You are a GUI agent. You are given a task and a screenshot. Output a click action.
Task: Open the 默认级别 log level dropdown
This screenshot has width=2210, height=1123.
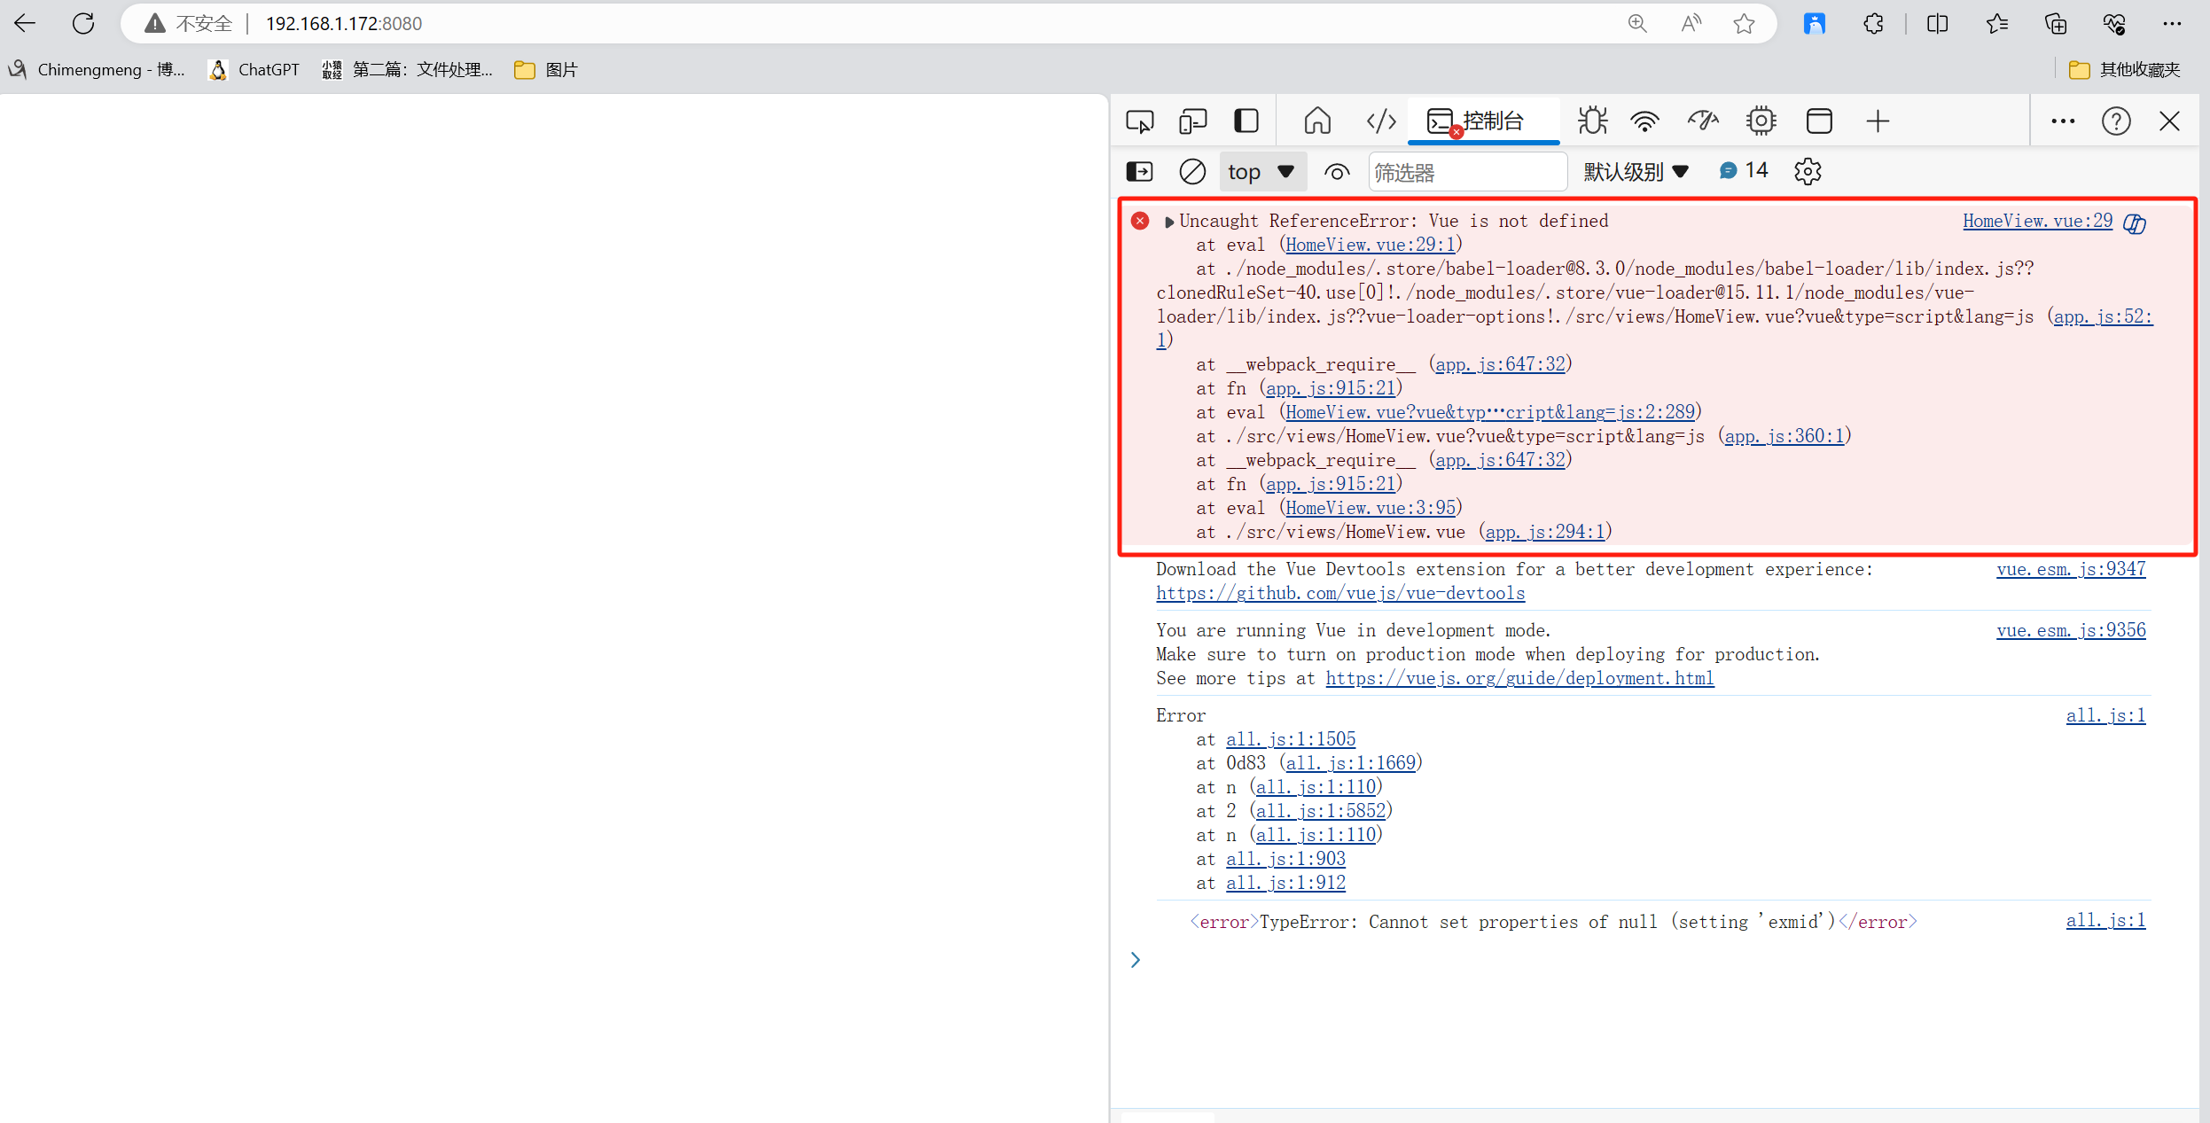pyautogui.click(x=1636, y=172)
